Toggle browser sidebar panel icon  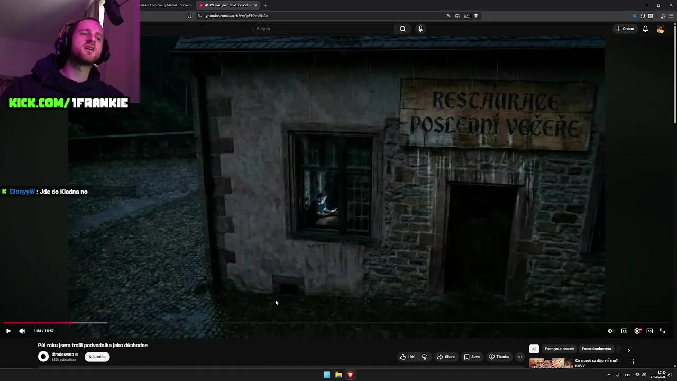click(x=651, y=16)
